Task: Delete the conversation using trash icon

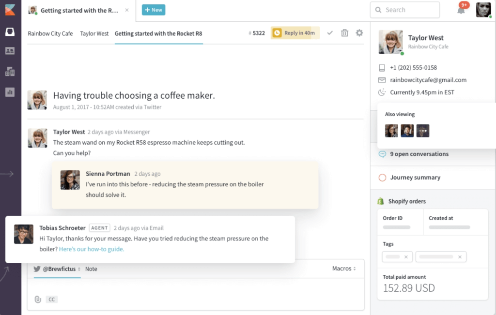Action: point(344,32)
